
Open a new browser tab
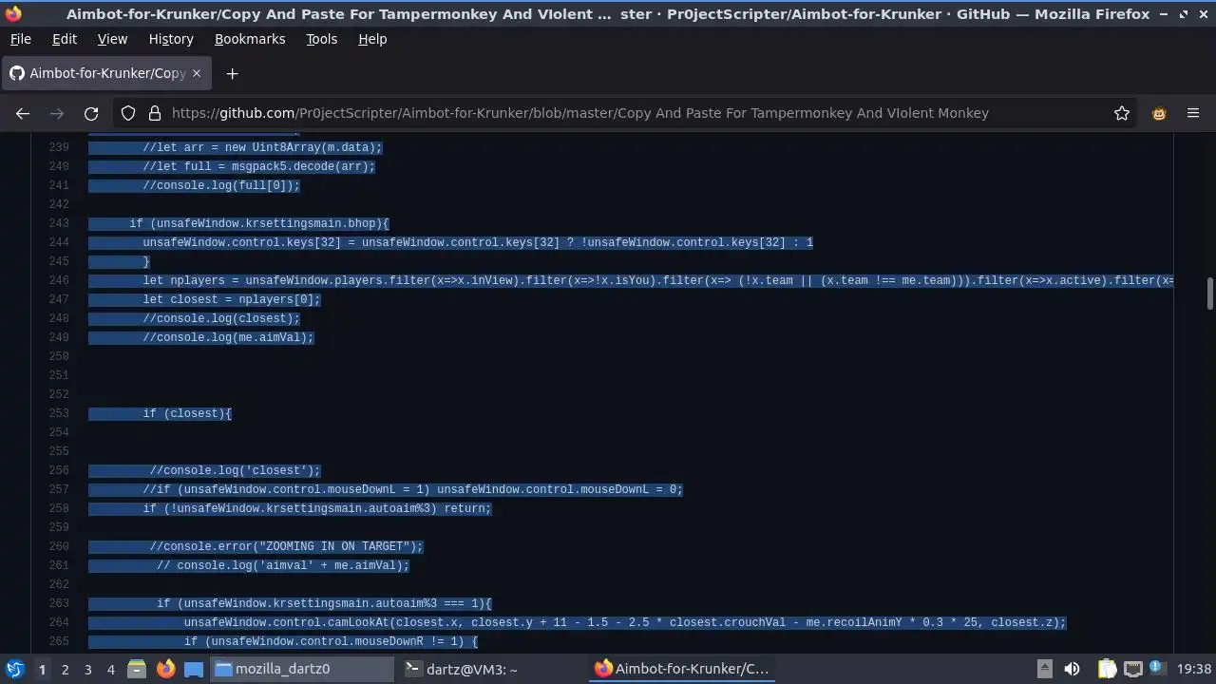click(x=232, y=73)
